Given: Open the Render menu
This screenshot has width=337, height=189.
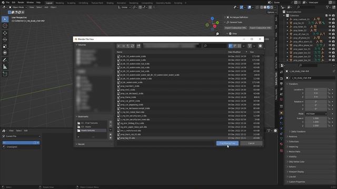Looking at the screenshot, I should click(21, 2).
